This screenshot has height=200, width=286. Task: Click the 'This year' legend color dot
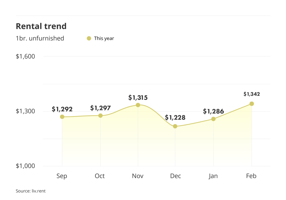click(89, 38)
